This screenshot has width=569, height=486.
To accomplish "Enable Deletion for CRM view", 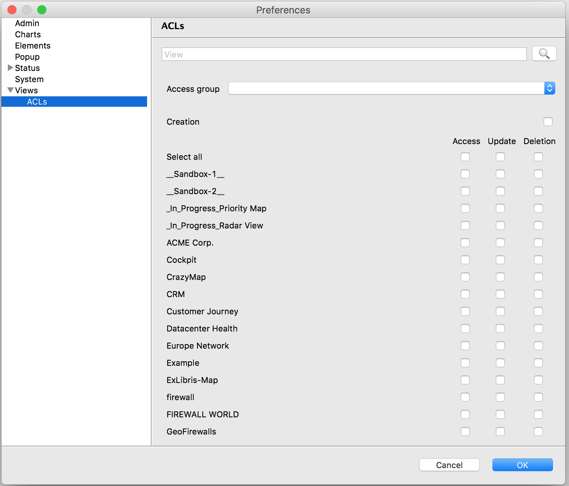I will tap(538, 294).
